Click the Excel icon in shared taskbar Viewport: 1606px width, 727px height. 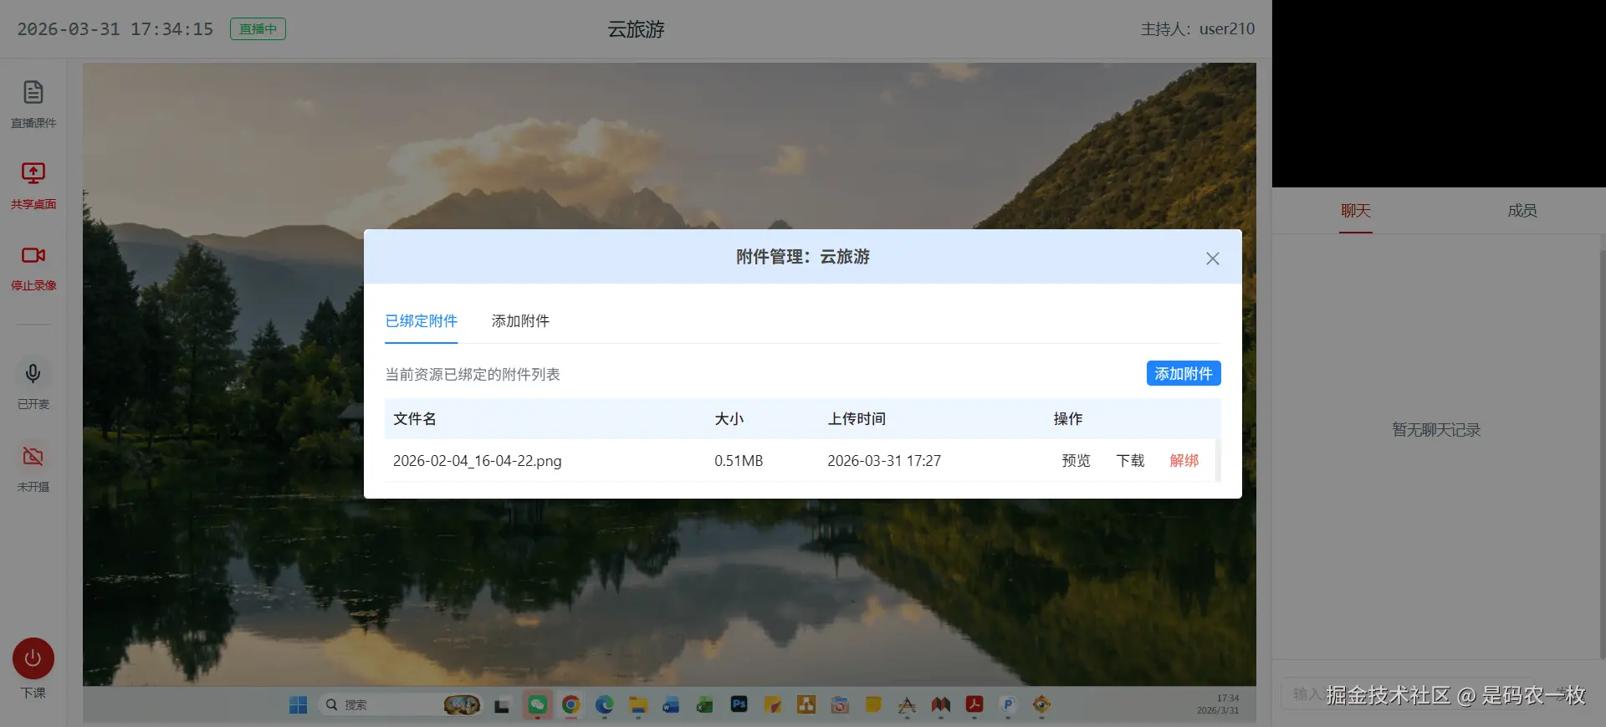[x=705, y=705]
